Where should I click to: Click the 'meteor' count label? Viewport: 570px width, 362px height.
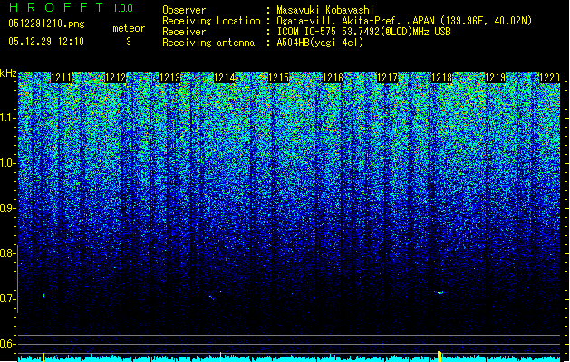click(129, 28)
